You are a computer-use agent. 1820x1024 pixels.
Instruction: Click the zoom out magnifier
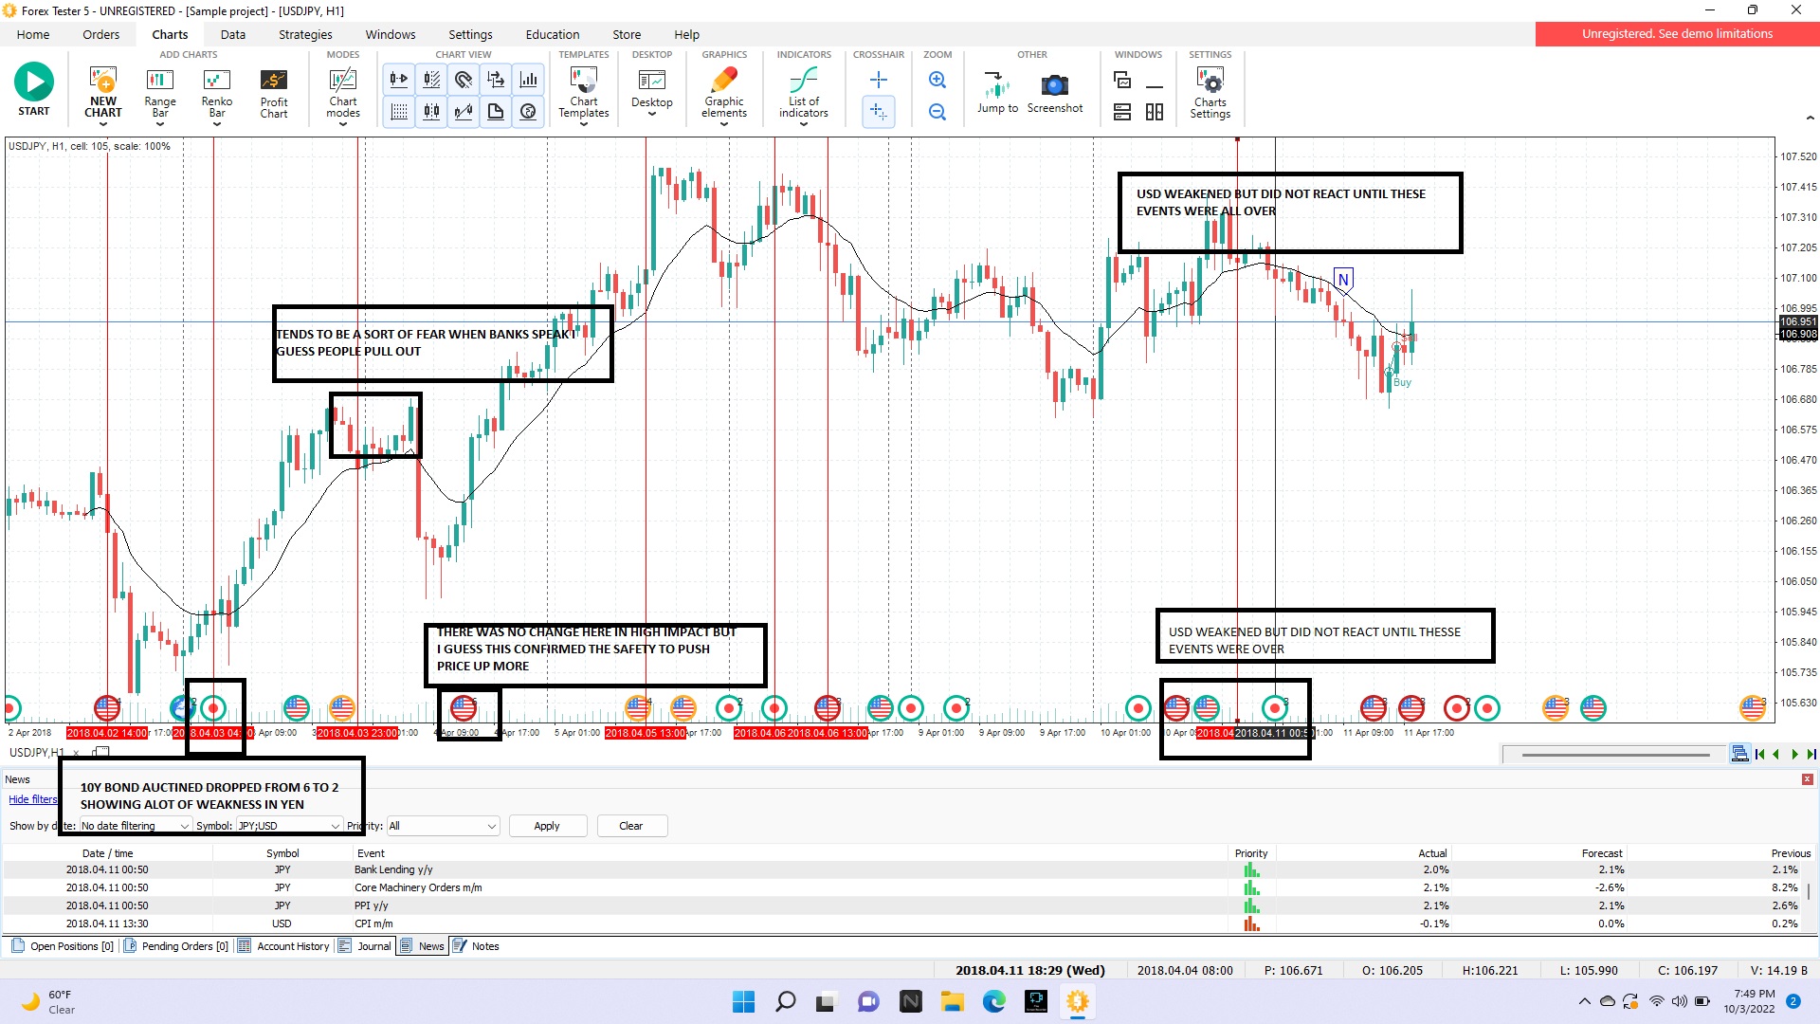point(937,112)
